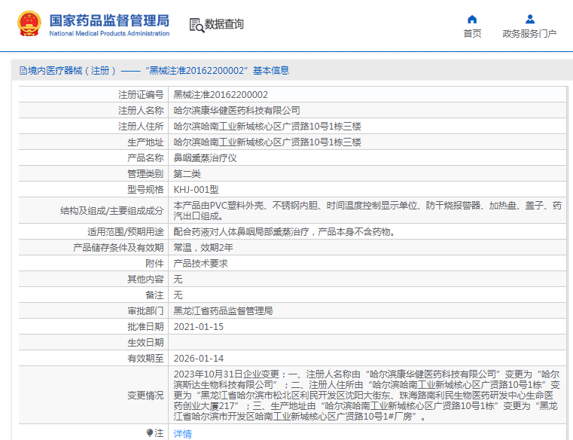Viewport: 573px width, 440px height.
Task: Click National Medical Products Administration subtitle
Action: coord(109,33)
